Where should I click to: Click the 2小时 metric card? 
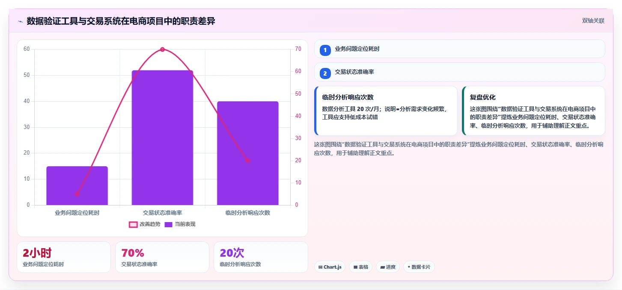pyautogui.click(x=64, y=257)
